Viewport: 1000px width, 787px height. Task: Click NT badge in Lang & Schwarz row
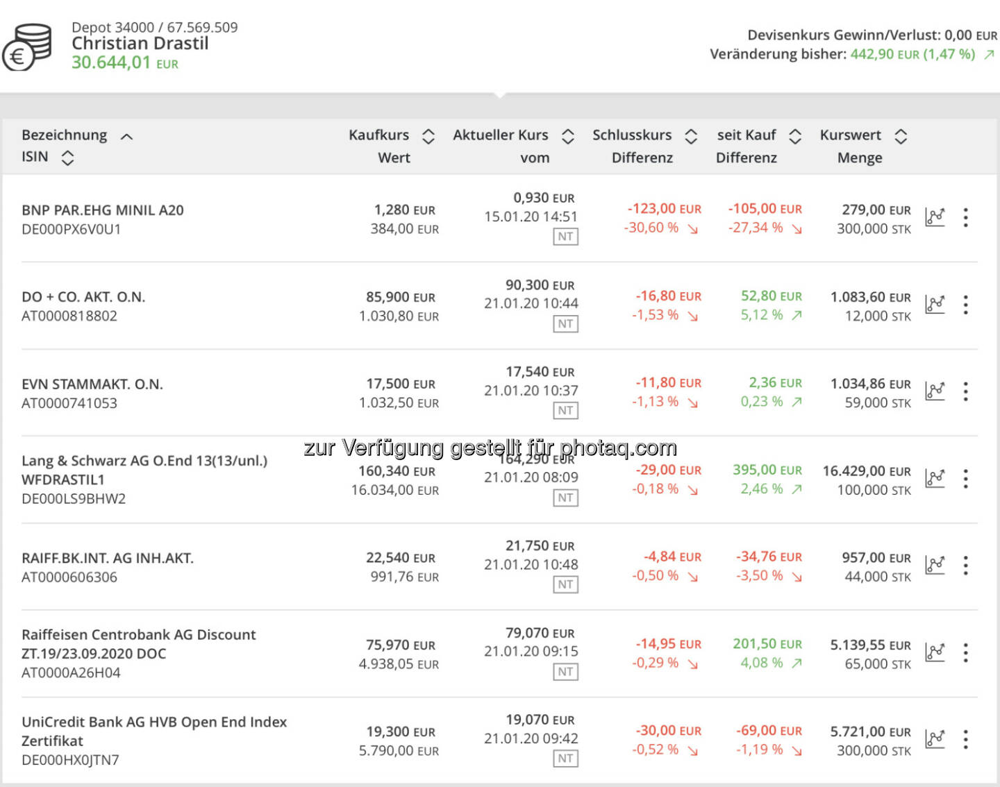pos(565,498)
